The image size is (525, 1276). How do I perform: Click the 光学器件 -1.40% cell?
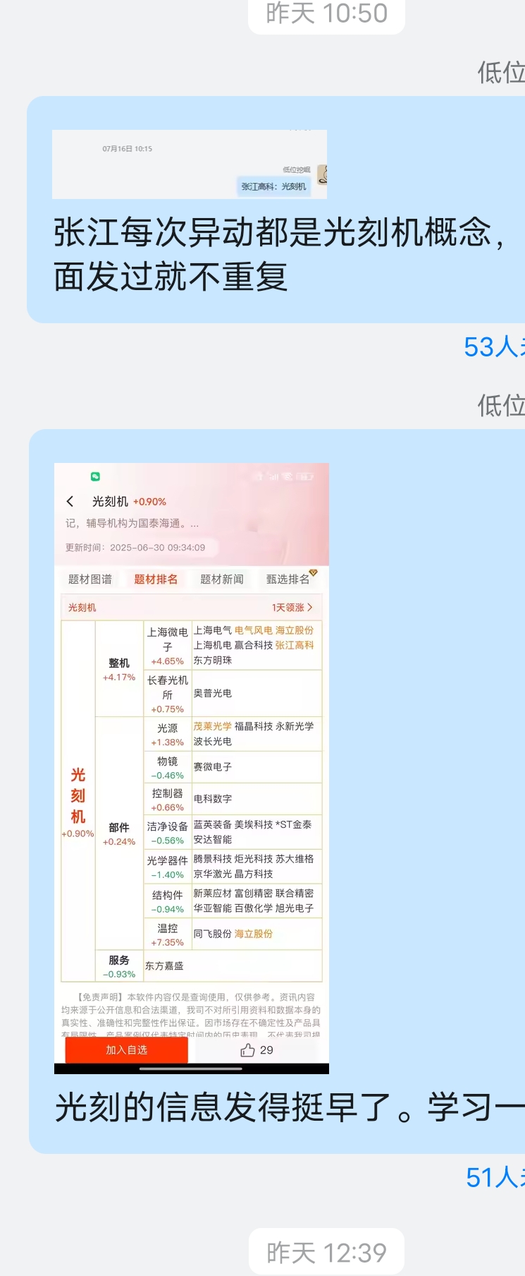[x=168, y=867]
